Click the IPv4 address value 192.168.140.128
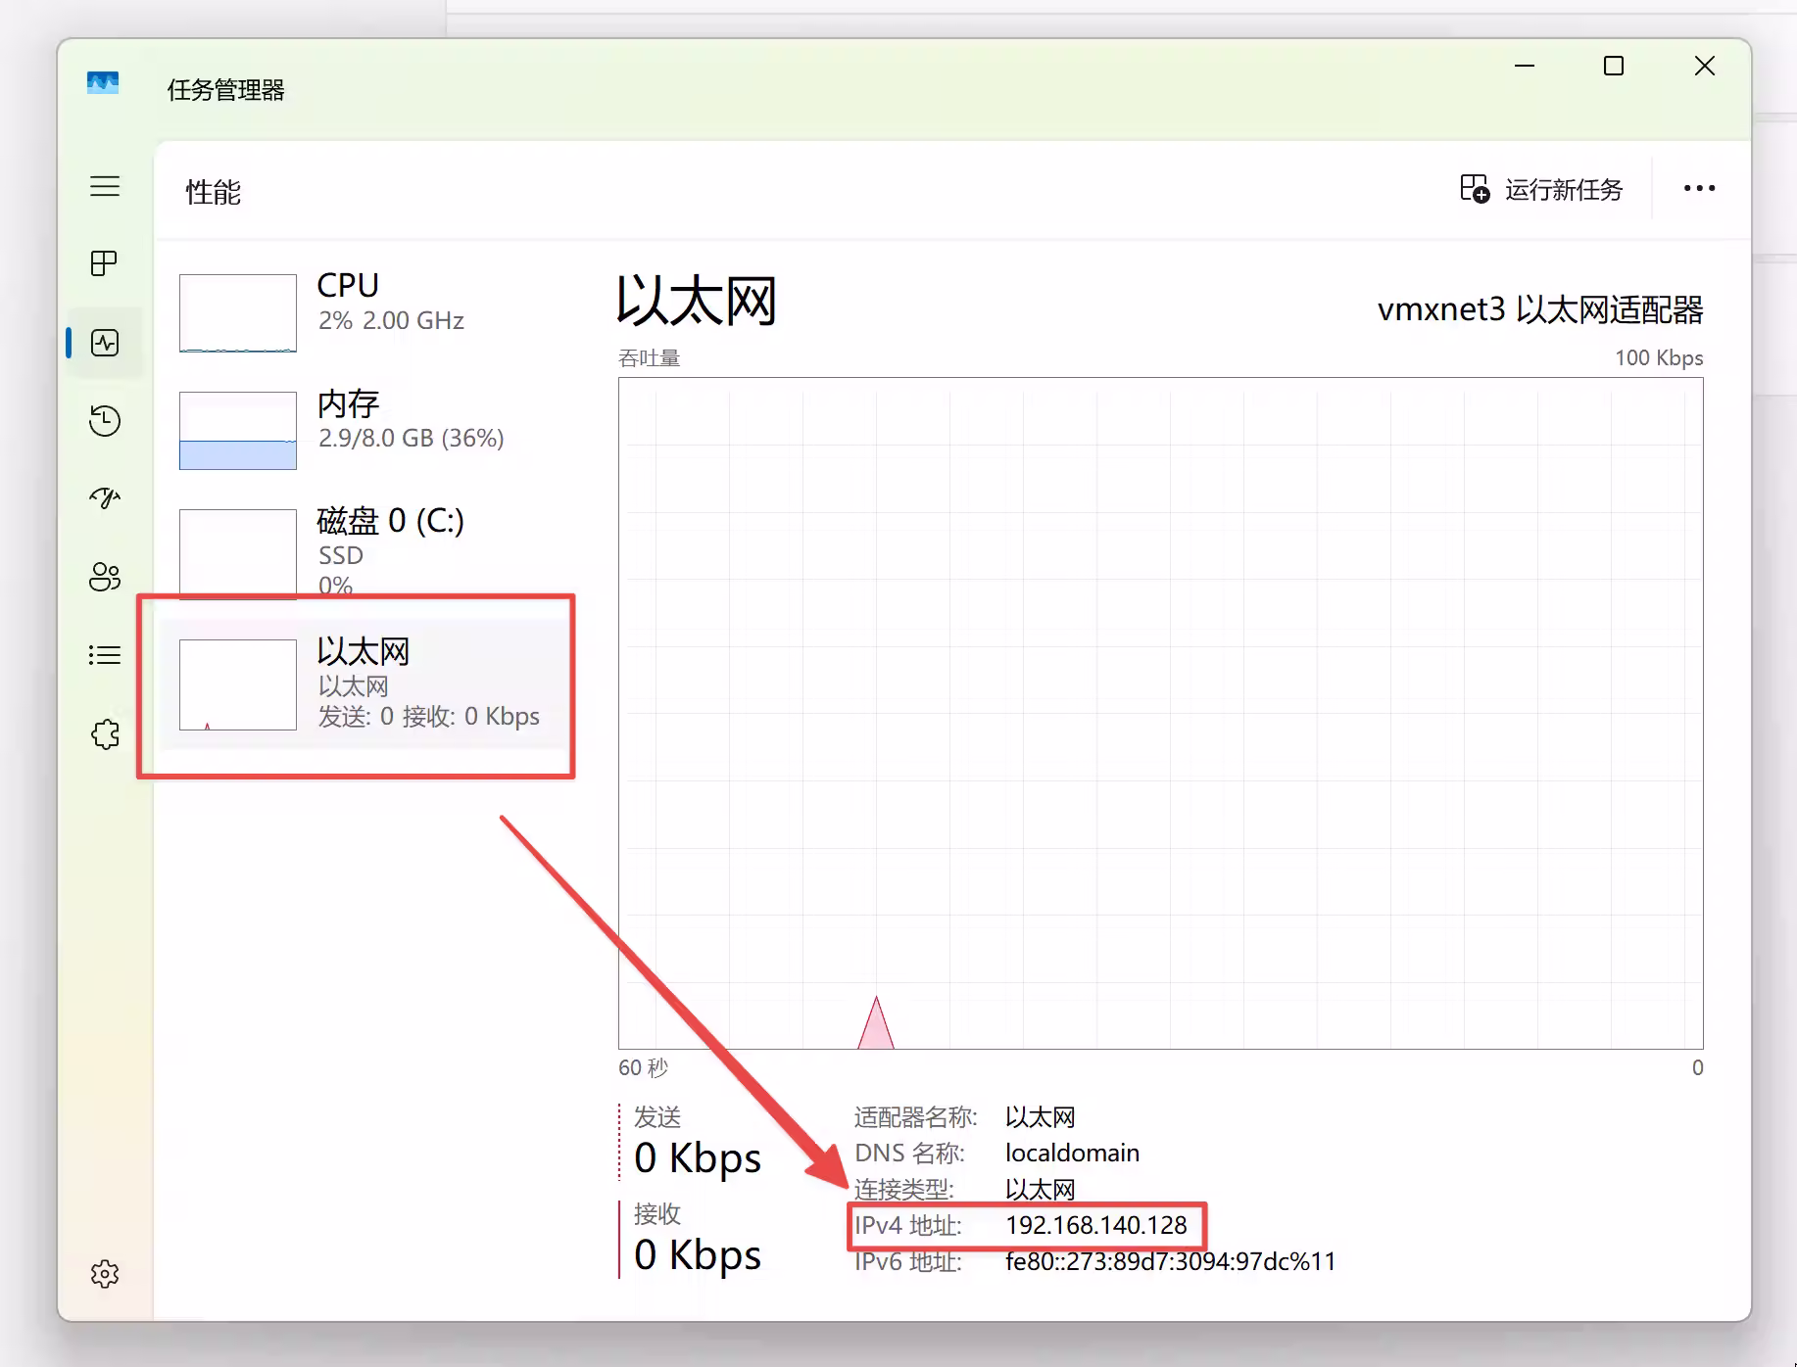Image resolution: width=1797 pixels, height=1367 pixels. point(1095,1225)
